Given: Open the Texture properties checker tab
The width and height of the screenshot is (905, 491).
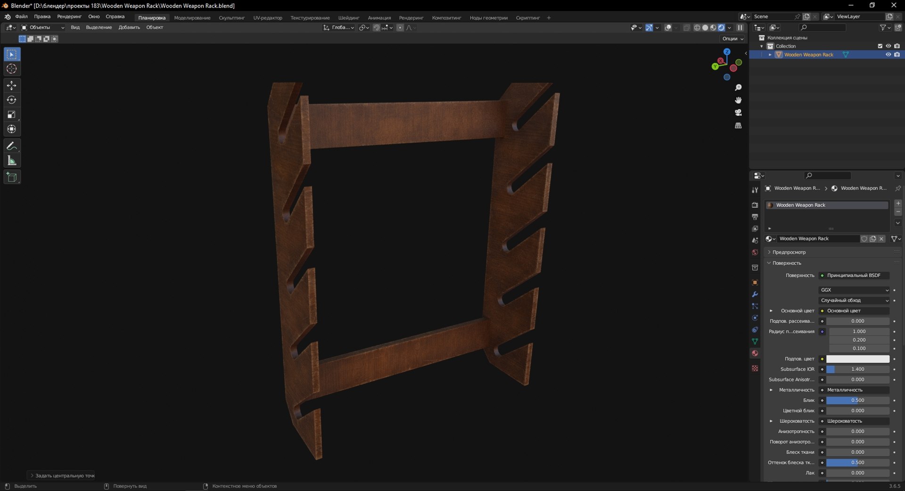Looking at the screenshot, I should pyautogui.click(x=755, y=368).
